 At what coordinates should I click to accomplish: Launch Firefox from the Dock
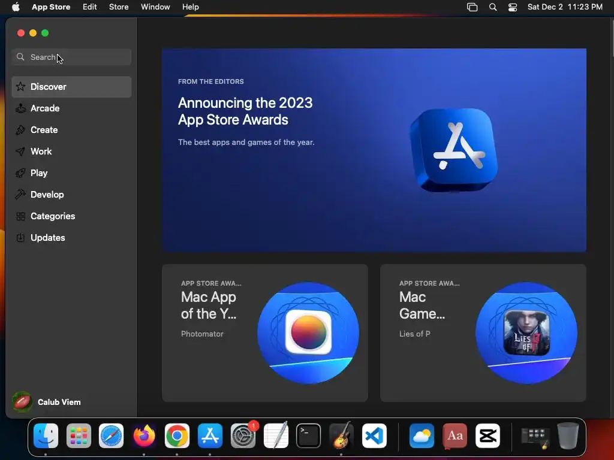click(x=144, y=436)
